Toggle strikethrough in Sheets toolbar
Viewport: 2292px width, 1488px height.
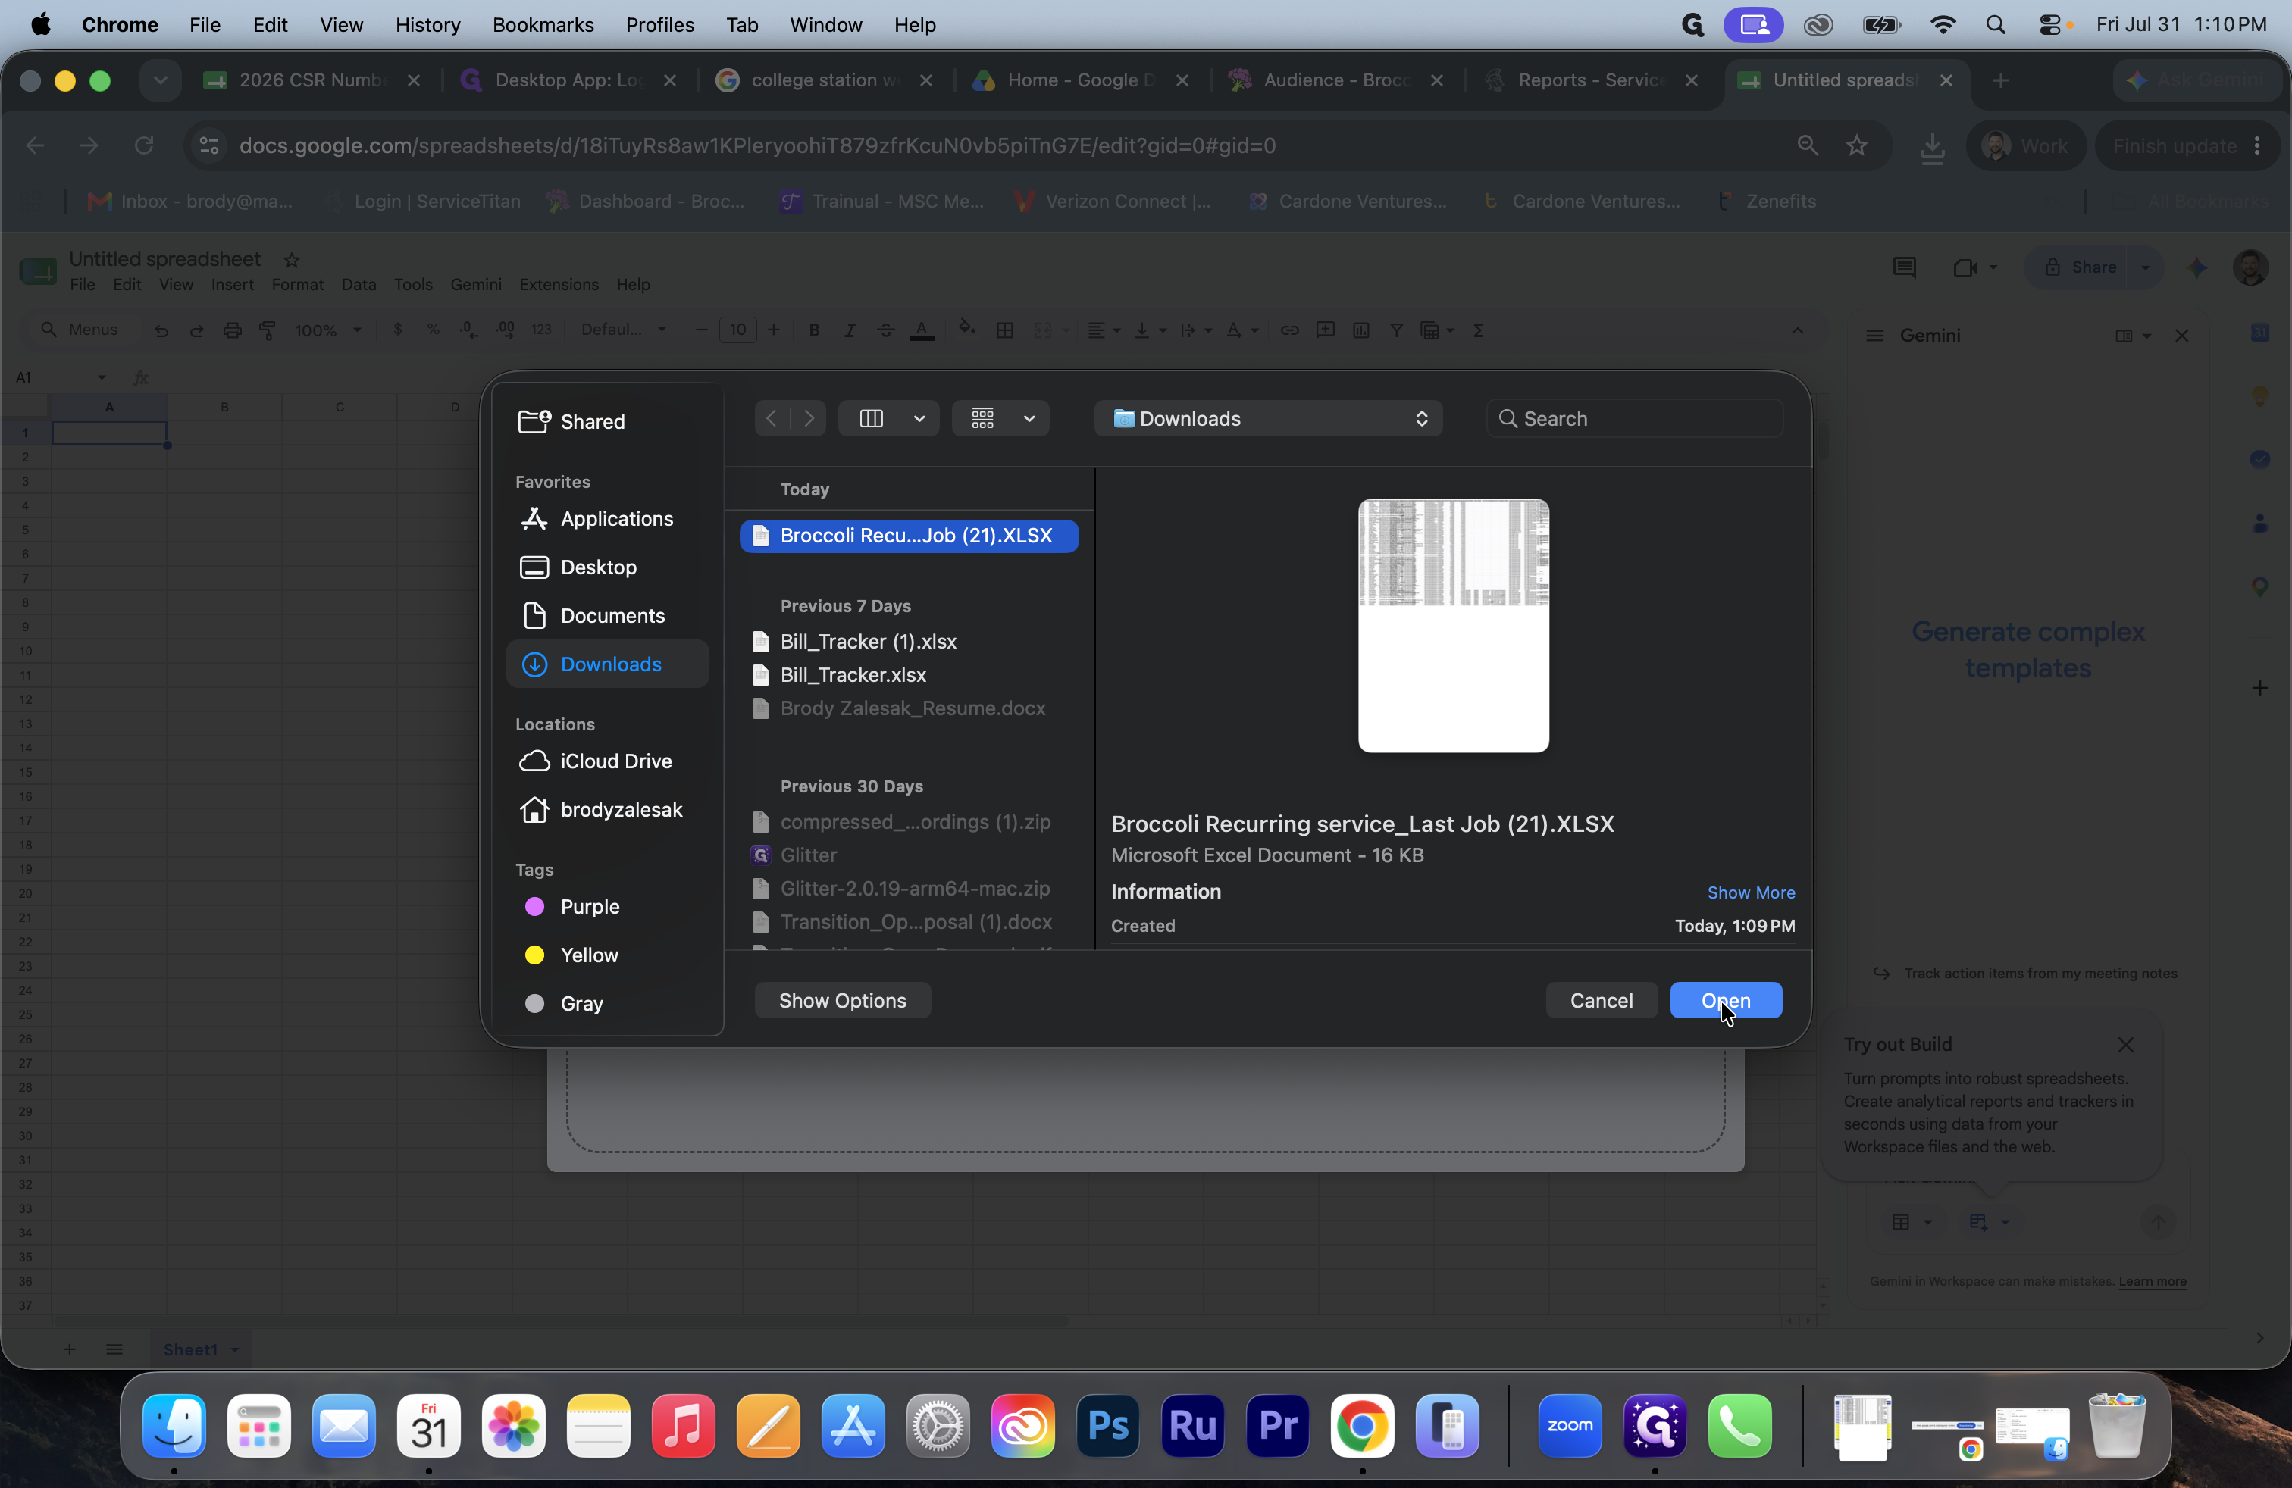click(x=886, y=330)
